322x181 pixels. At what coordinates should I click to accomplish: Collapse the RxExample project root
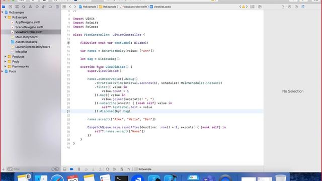(2, 12)
